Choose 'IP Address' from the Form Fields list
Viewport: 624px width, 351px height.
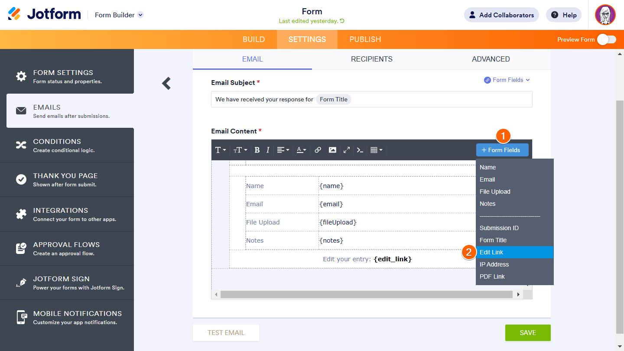point(515,264)
